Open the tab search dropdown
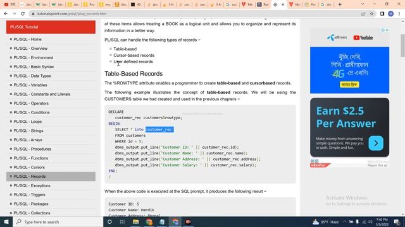The image size is (405, 227). [363, 4]
